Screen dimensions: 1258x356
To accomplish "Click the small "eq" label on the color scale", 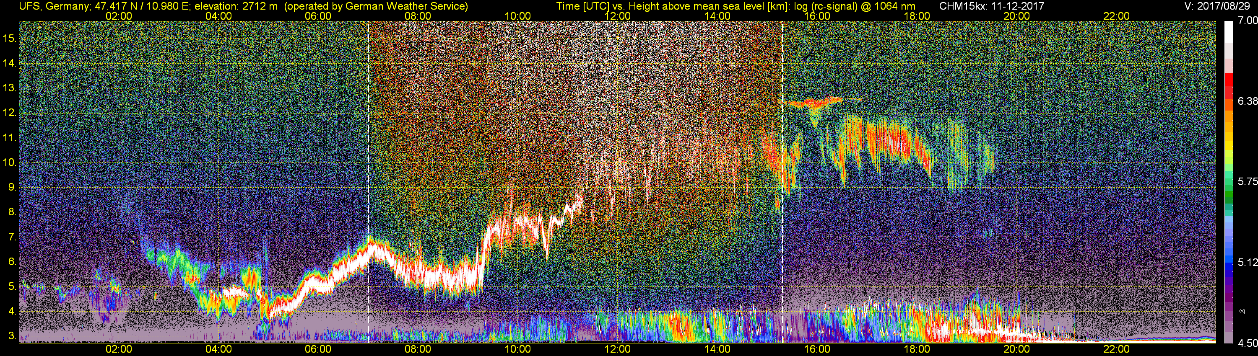I will pyautogui.click(x=1242, y=311).
